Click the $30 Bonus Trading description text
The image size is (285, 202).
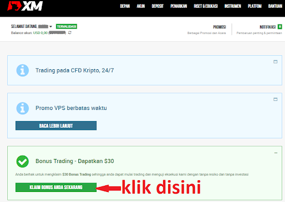(x=132, y=175)
